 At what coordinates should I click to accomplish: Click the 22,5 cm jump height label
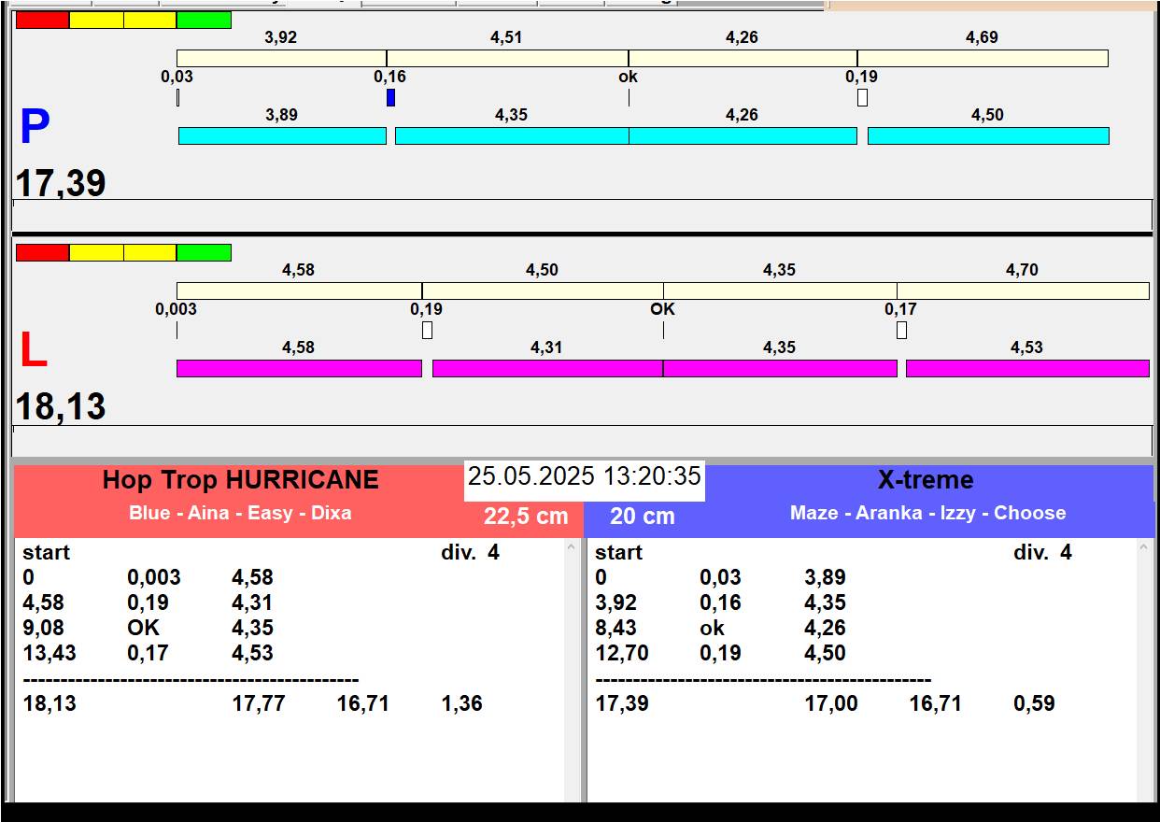pyautogui.click(x=526, y=517)
